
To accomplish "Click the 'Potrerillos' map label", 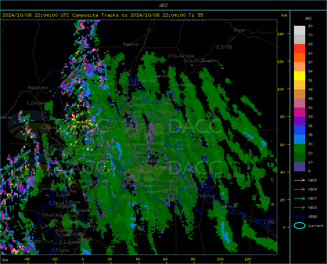I will tap(66, 149).
